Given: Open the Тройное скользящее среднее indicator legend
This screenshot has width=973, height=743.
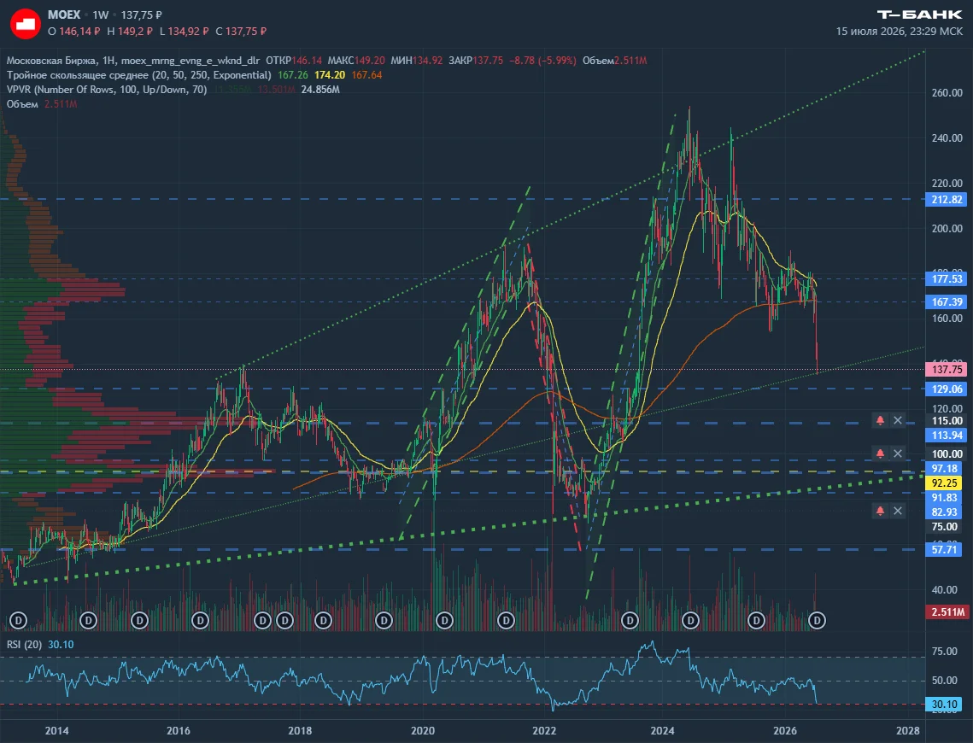Looking at the screenshot, I should click(x=139, y=75).
